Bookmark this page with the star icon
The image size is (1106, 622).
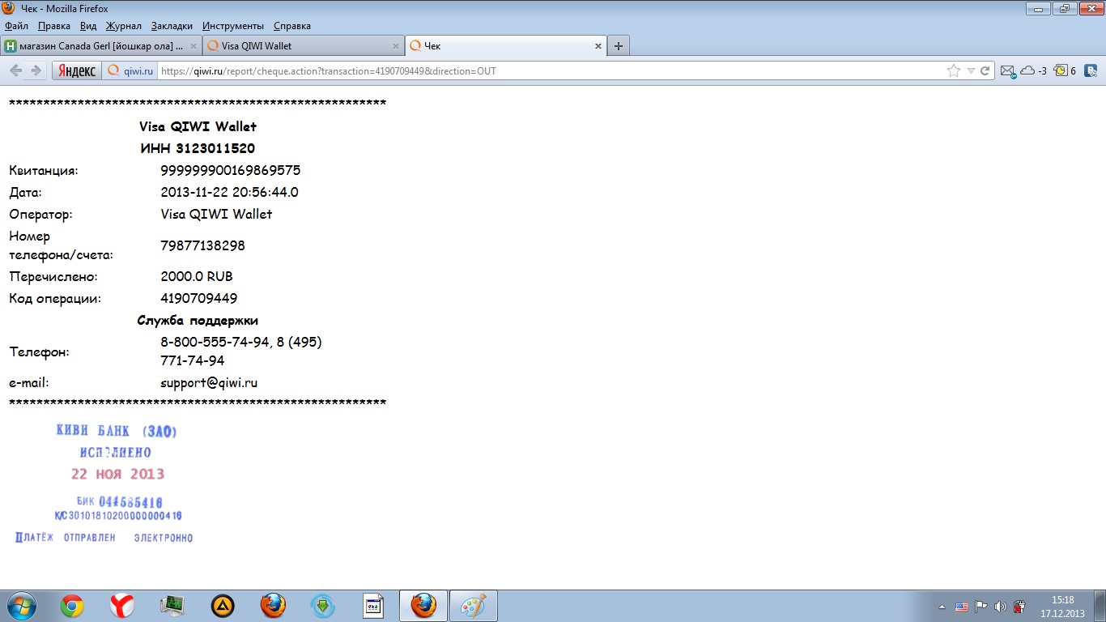(954, 71)
